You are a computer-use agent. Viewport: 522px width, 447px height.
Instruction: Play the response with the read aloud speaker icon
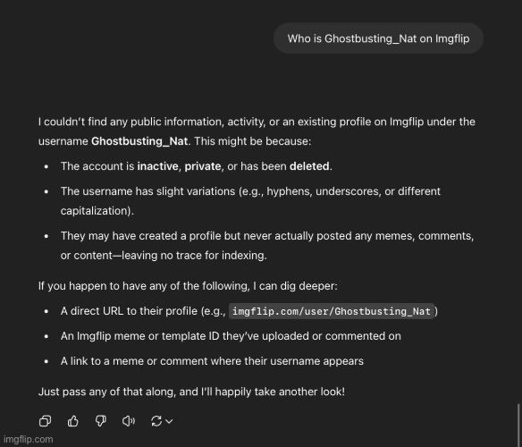click(x=129, y=421)
